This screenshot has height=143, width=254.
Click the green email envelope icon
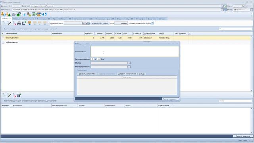point(19,14)
